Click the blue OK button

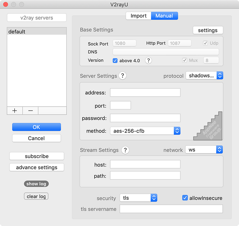click(37, 127)
